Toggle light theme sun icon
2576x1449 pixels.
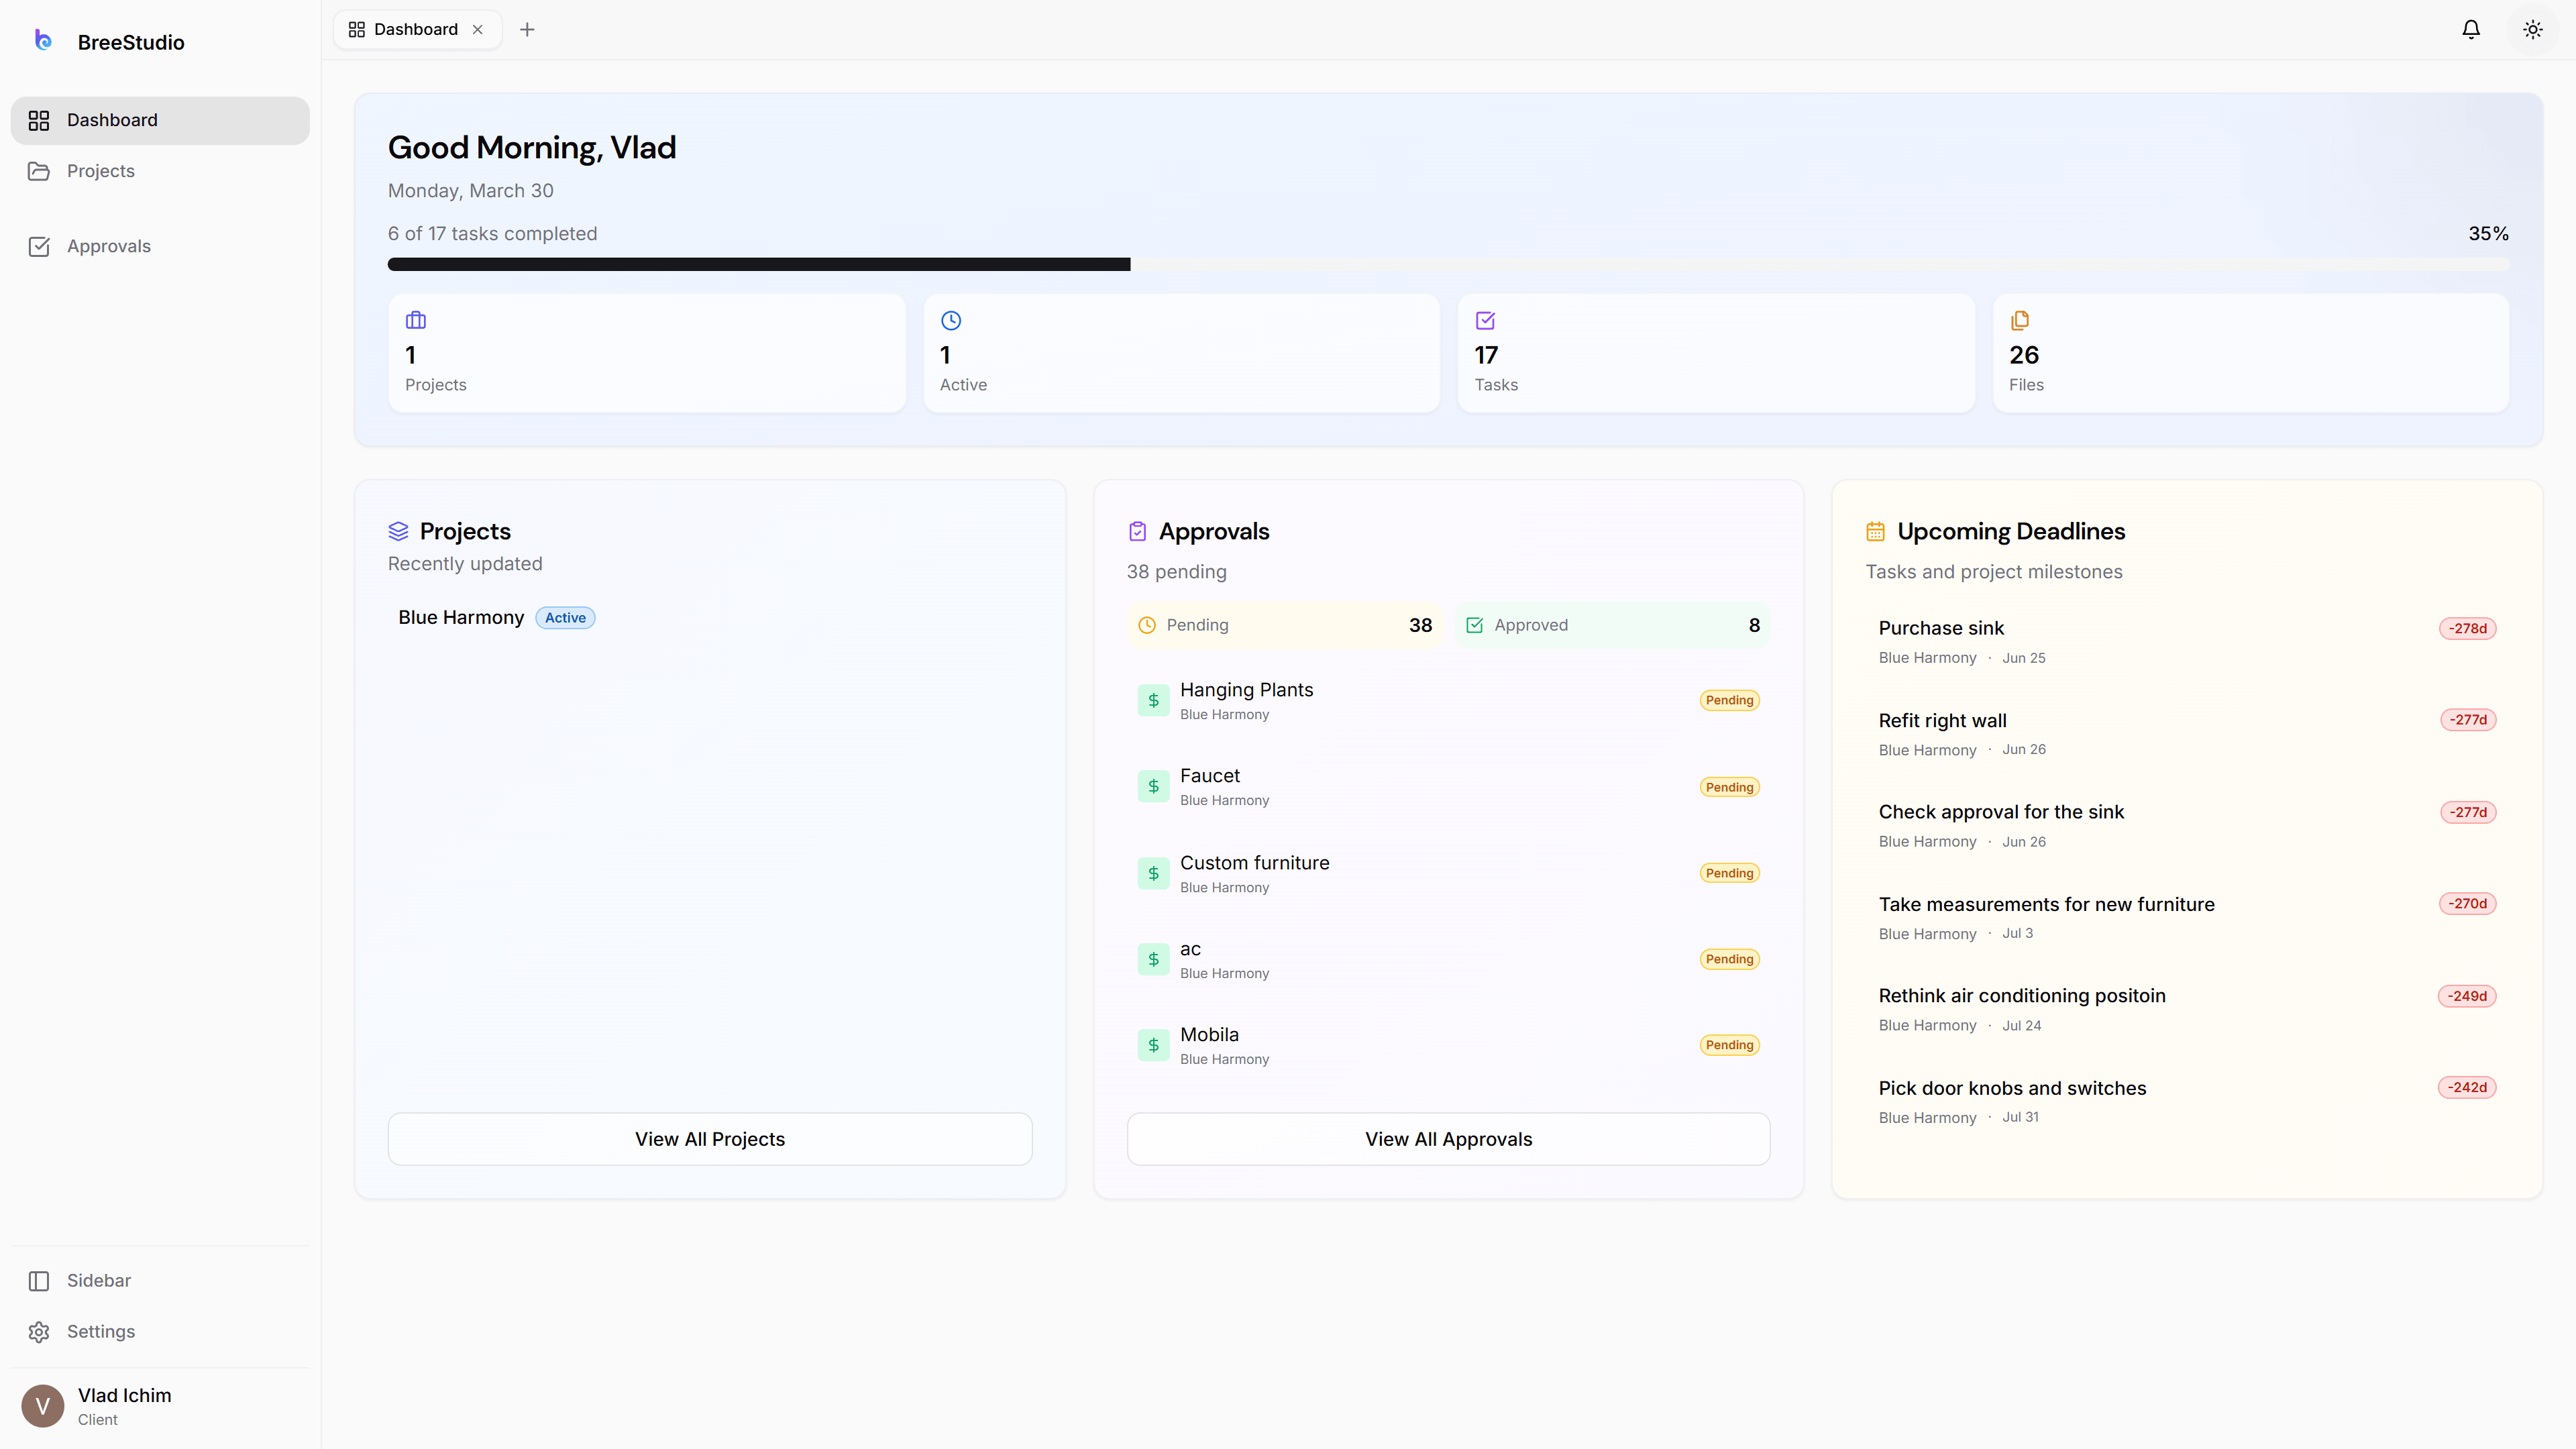pos(2533,29)
